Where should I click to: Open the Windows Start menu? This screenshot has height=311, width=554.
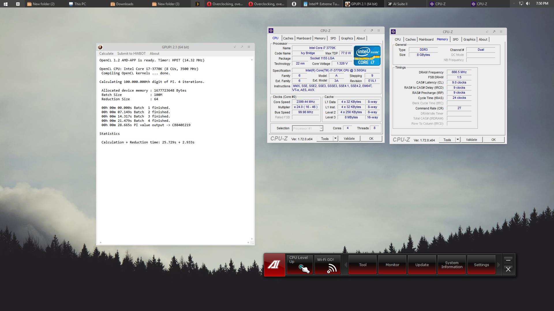coord(5,4)
